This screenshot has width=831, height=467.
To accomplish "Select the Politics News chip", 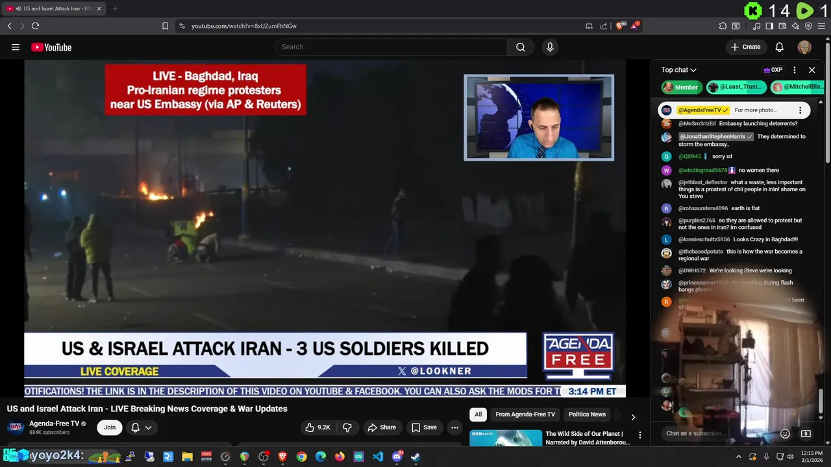I will pyautogui.click(x=587, y=414).
